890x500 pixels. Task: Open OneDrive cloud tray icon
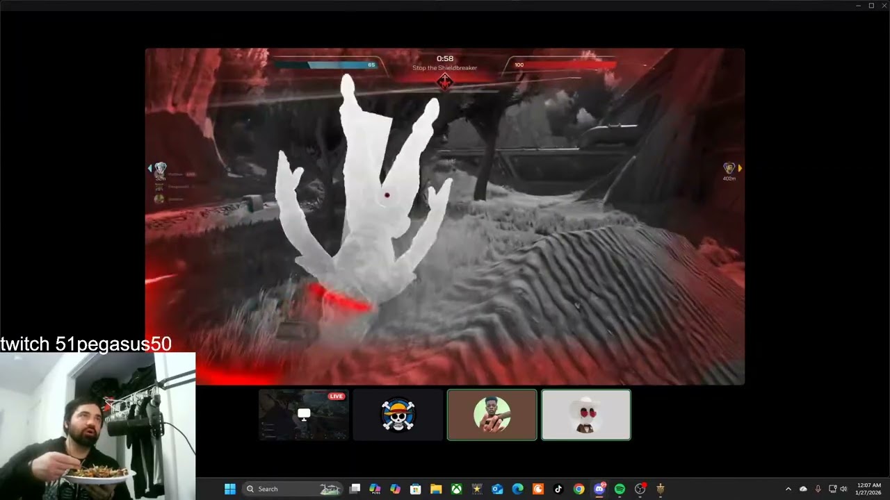(x=803, y=489)
